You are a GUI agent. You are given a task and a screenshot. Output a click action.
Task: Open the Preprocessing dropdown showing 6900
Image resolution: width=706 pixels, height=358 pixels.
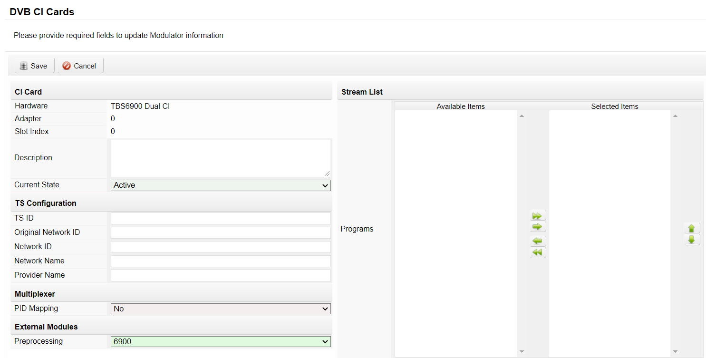221,342
